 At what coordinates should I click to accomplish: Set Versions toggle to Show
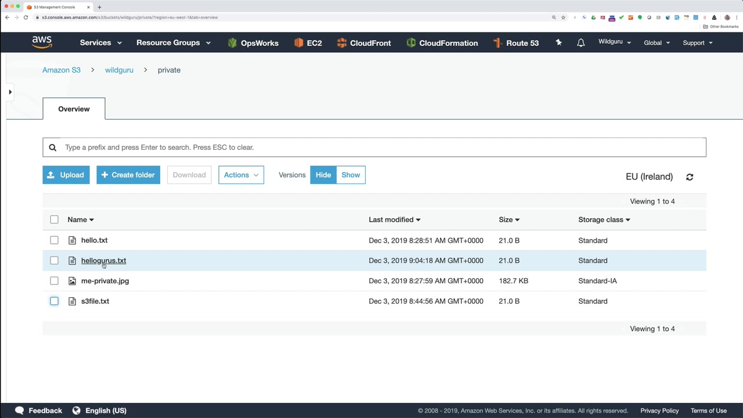point(351,175)
